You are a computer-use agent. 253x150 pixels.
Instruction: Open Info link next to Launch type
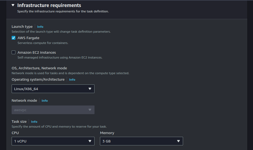[x=40, y=27]
